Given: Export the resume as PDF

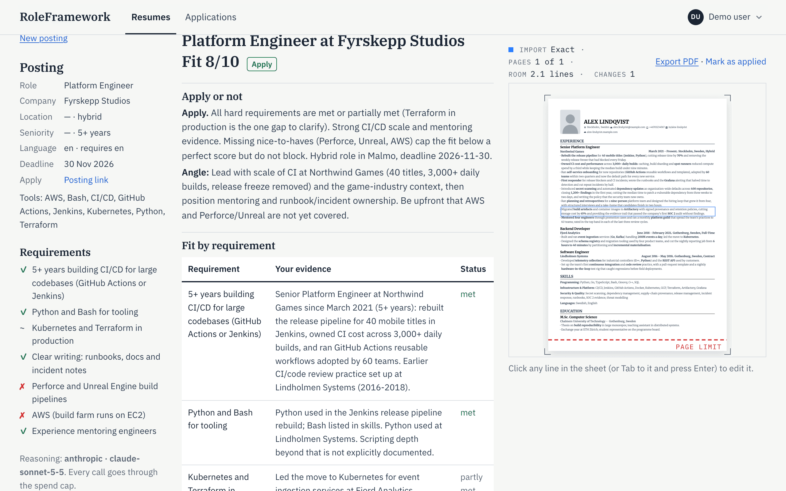Looking at the screenshot, I should [x=677, y=61].
